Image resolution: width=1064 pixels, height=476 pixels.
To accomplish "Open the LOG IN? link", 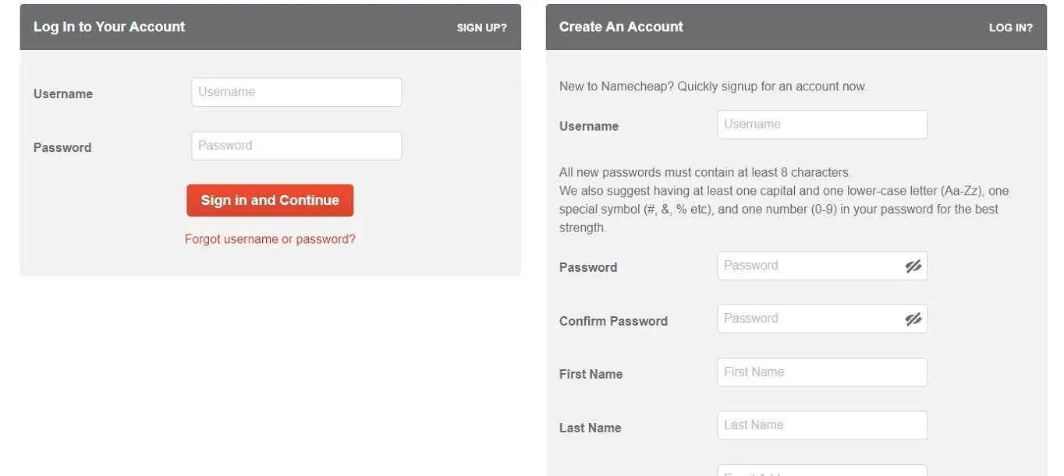I will click(x=1010, y=27).
